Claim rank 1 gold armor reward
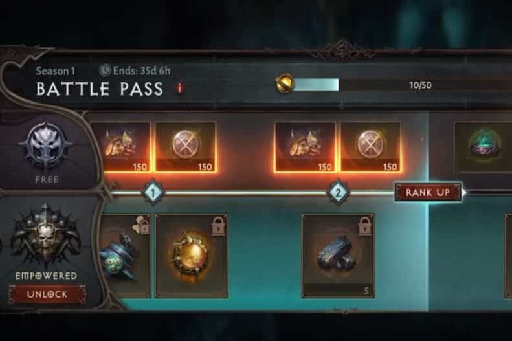Viewport: 512px width, 341px height. (120, 147)
